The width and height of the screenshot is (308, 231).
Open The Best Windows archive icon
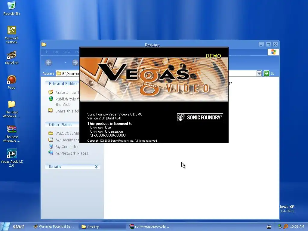point(12,134)
